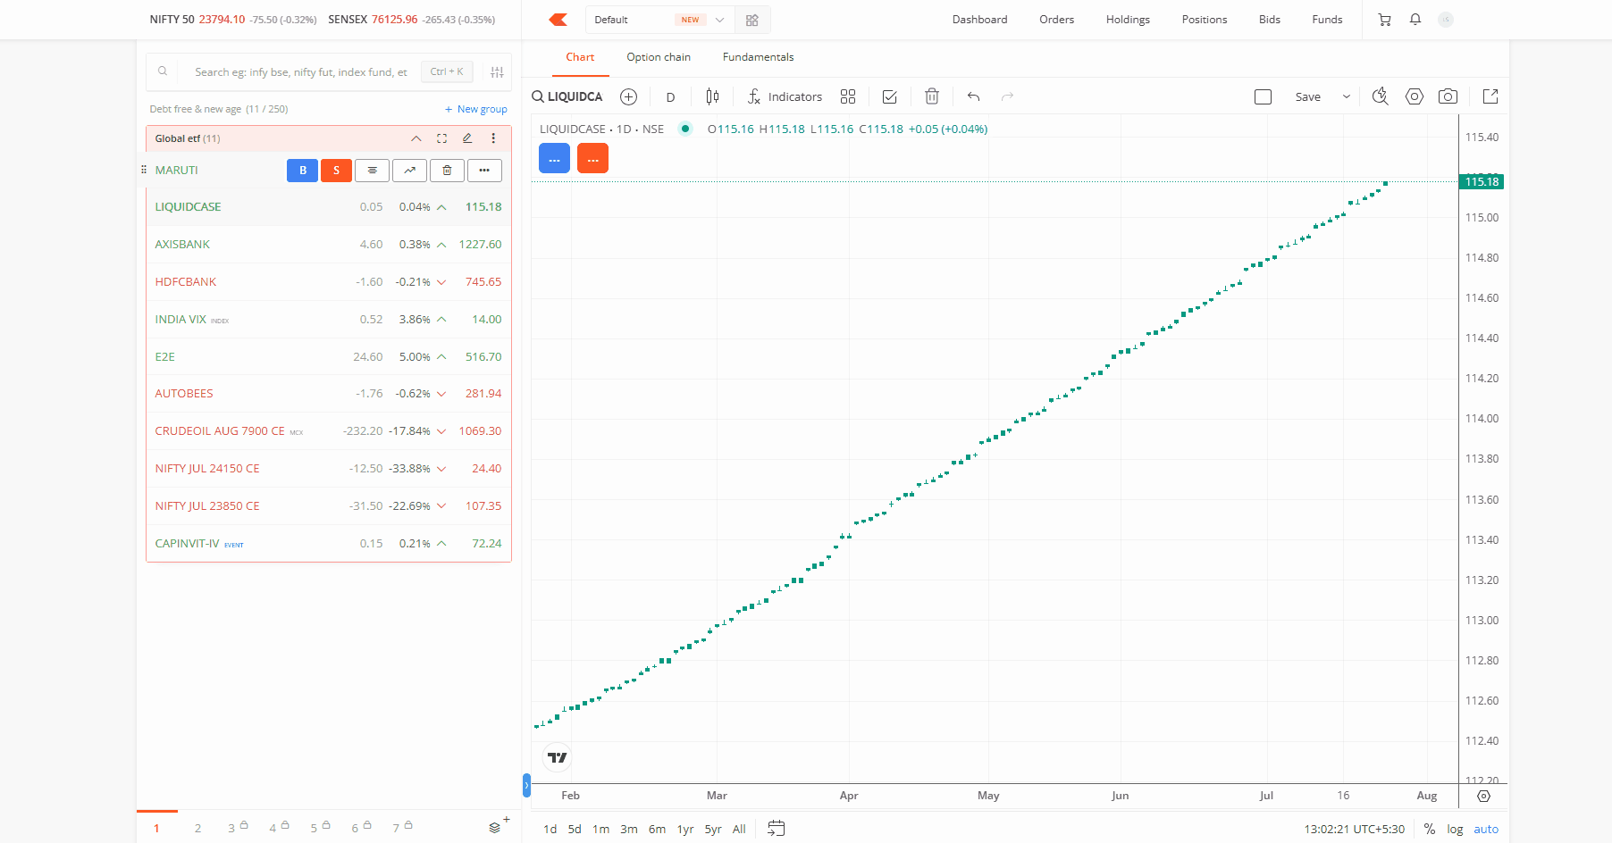1612x843 pixels.
Task: Open the Orders page
Action: 1057,20
